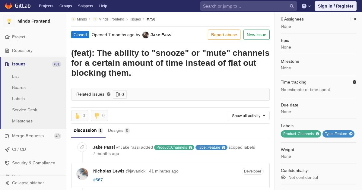Click the 781 issues count badge
The height and width of the screenshot is (190, 362).
tap(56, 64)
